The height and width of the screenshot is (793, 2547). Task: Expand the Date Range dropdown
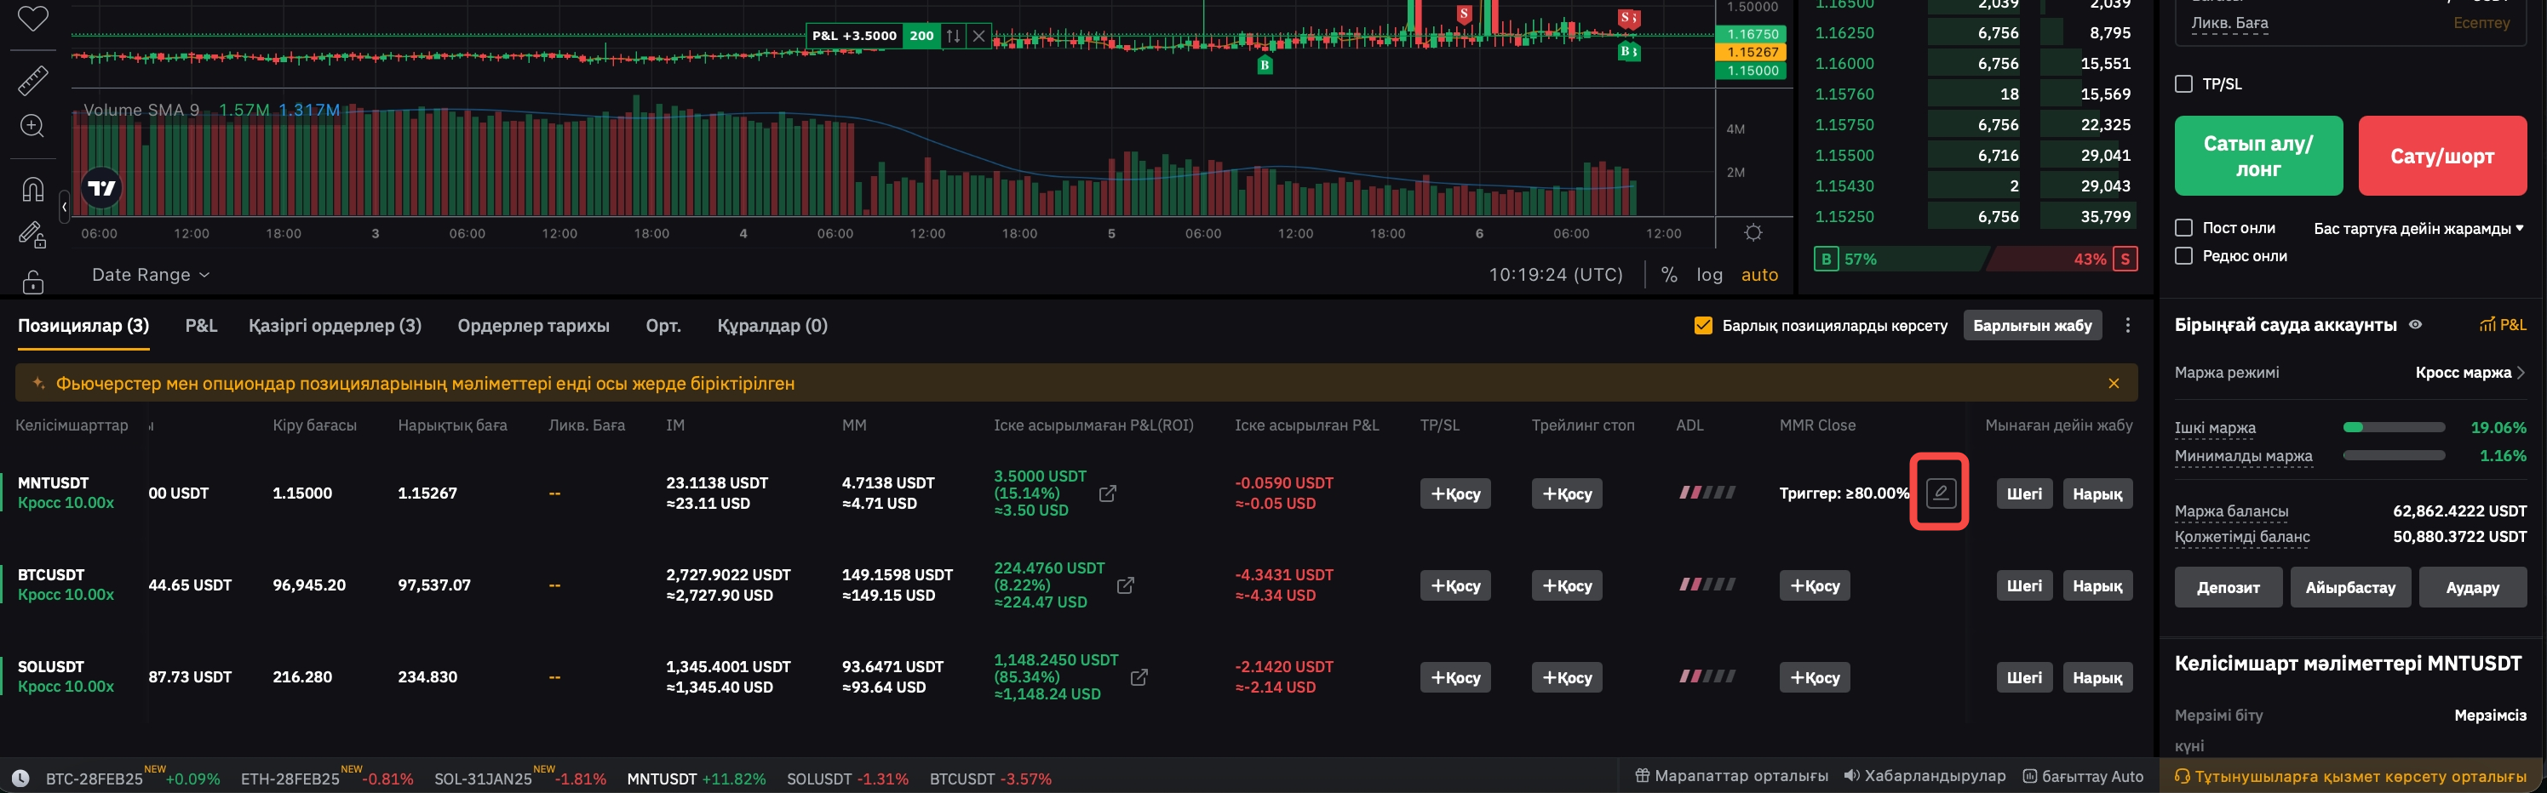(150, 275)
